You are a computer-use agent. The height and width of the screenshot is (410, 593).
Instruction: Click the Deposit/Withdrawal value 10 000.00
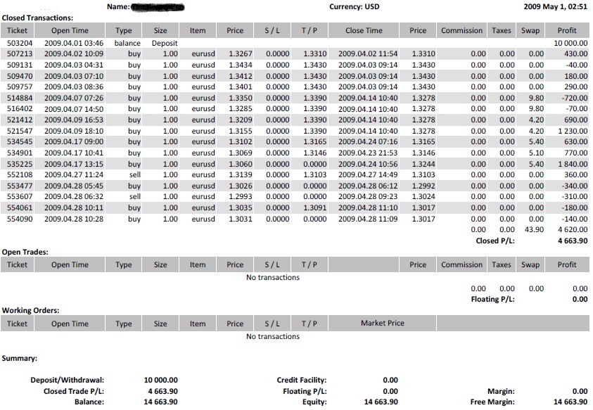[160, 380]
